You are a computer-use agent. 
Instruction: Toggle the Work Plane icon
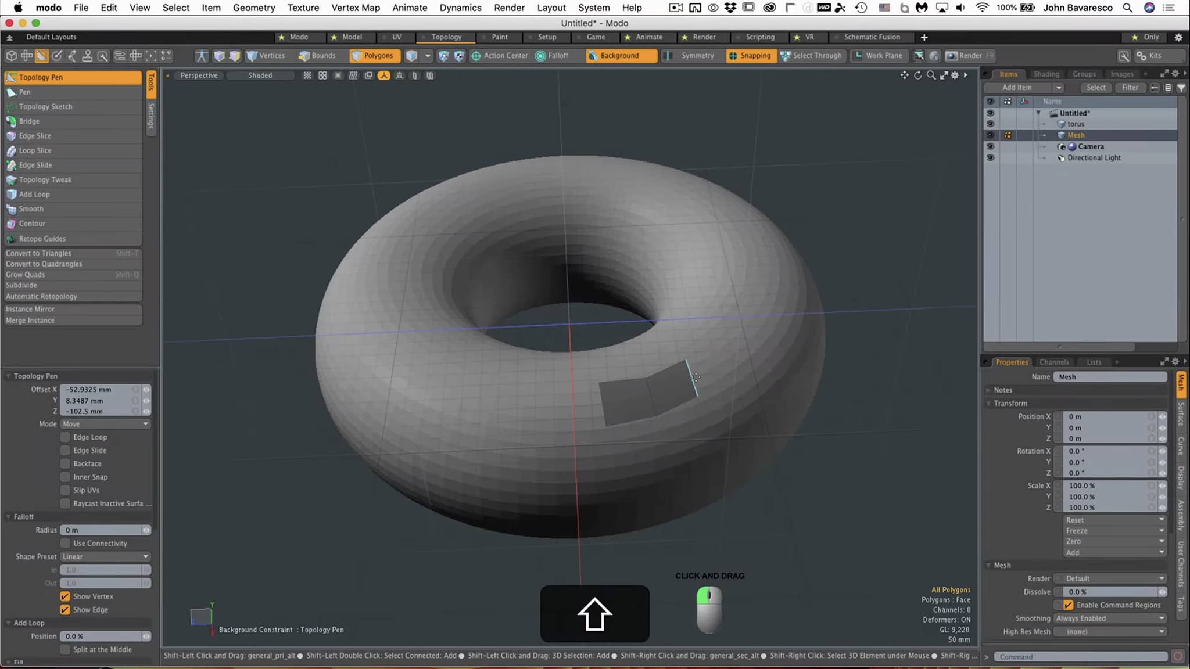coord(858,56)
